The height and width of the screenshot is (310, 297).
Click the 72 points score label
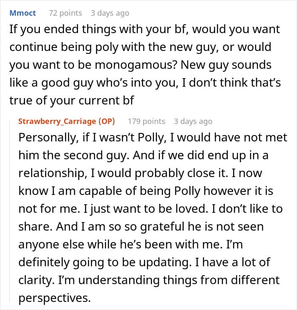[65, 13]
